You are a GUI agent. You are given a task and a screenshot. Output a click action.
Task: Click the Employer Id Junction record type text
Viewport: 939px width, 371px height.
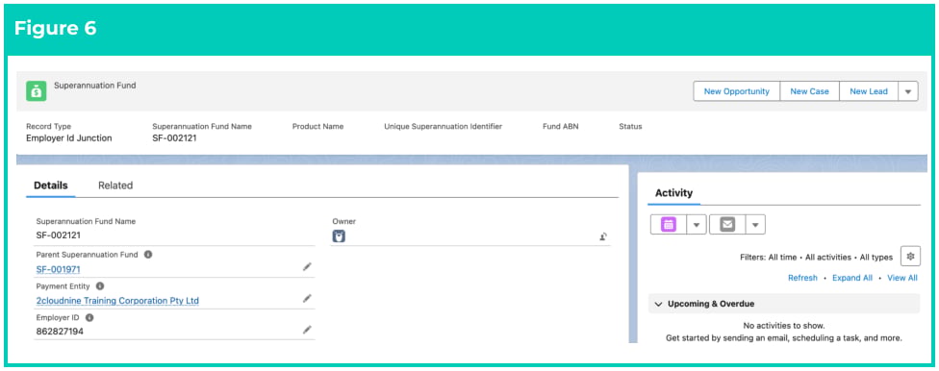click(69, 138)
